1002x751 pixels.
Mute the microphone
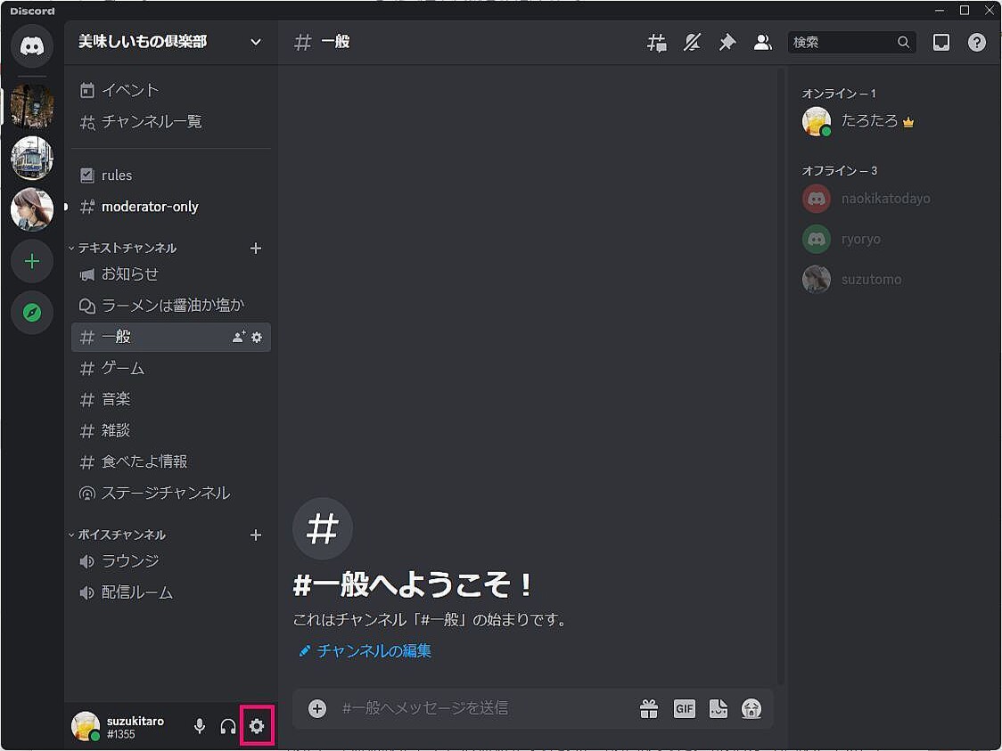[199, 726]
